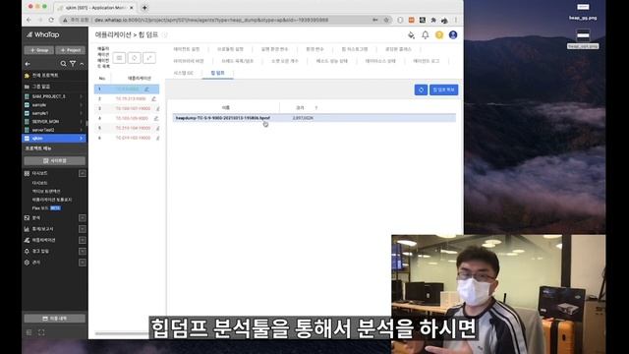Collapse project list with the up chevron
The image size is (629, 354).
tap(82, 64)
